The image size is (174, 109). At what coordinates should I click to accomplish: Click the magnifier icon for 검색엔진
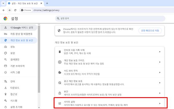click(x=6, y=60)
